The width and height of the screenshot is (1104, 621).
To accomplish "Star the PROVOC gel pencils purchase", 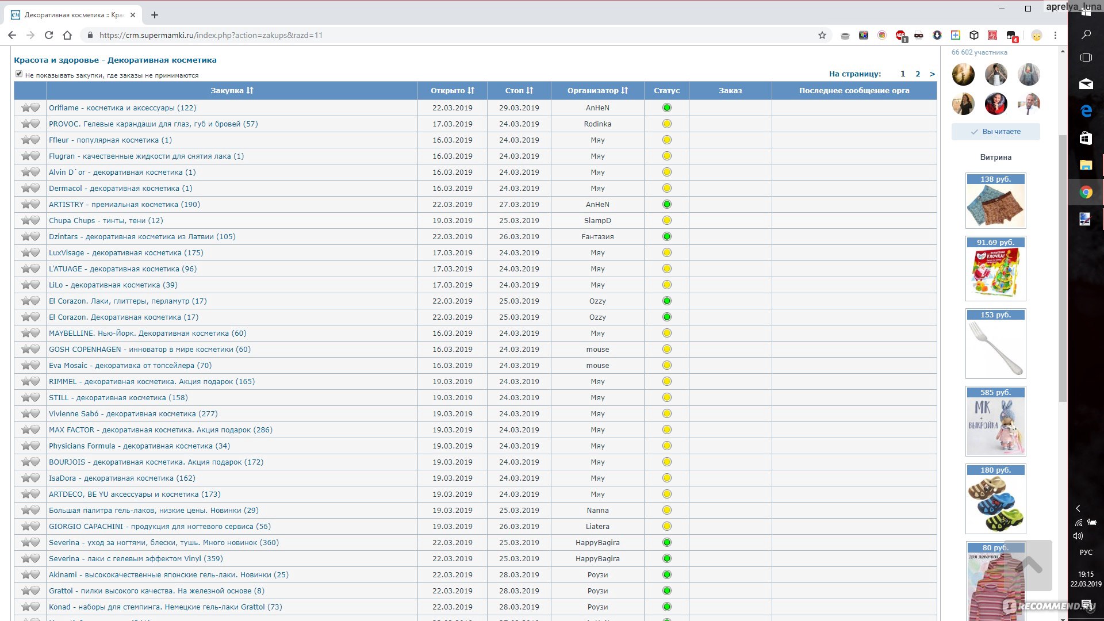I will (x=26, y=124).
